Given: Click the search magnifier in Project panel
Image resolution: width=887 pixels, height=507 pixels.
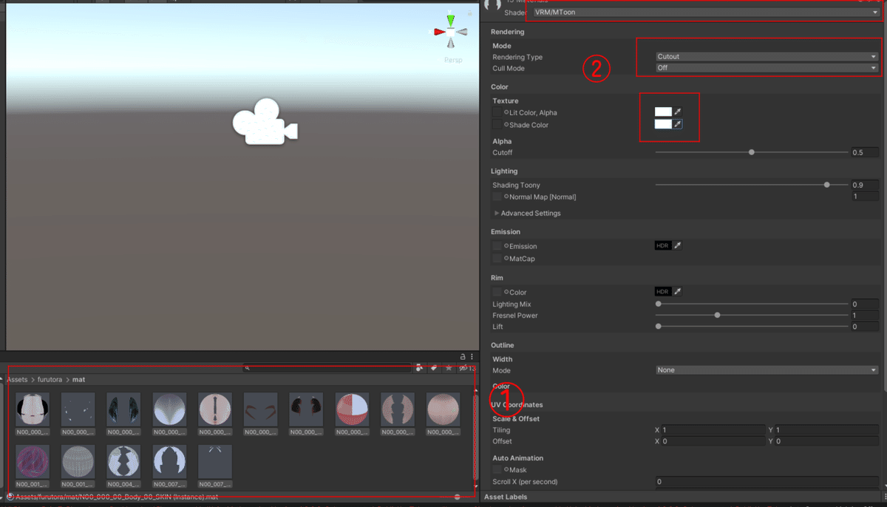Looking at the screenshot, I should pos(247,367).
